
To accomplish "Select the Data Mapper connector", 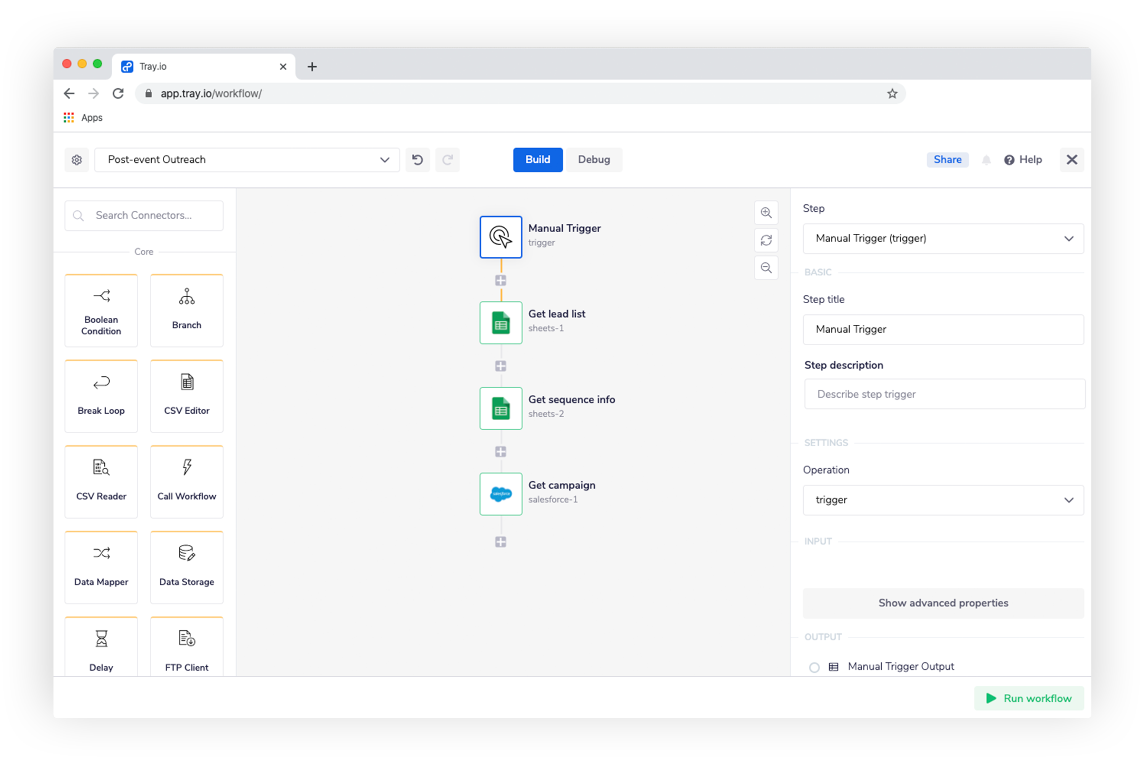I will click(101, 567).
